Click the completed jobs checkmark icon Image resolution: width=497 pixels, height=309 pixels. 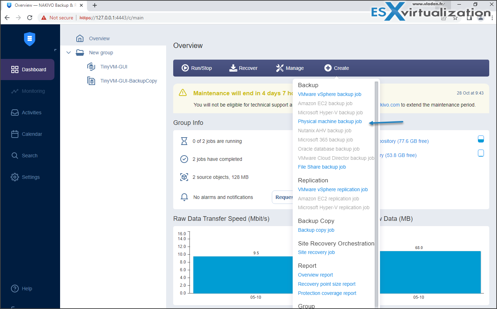pos(184,159)
